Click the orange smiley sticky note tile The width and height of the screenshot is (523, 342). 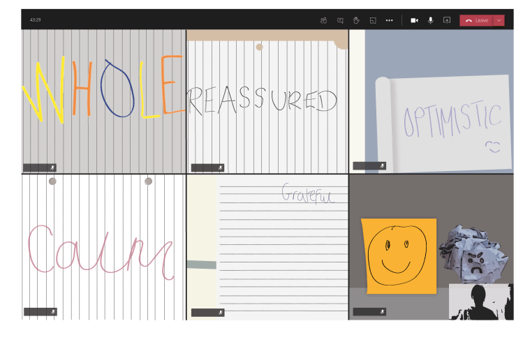click(x=398, y=255)
